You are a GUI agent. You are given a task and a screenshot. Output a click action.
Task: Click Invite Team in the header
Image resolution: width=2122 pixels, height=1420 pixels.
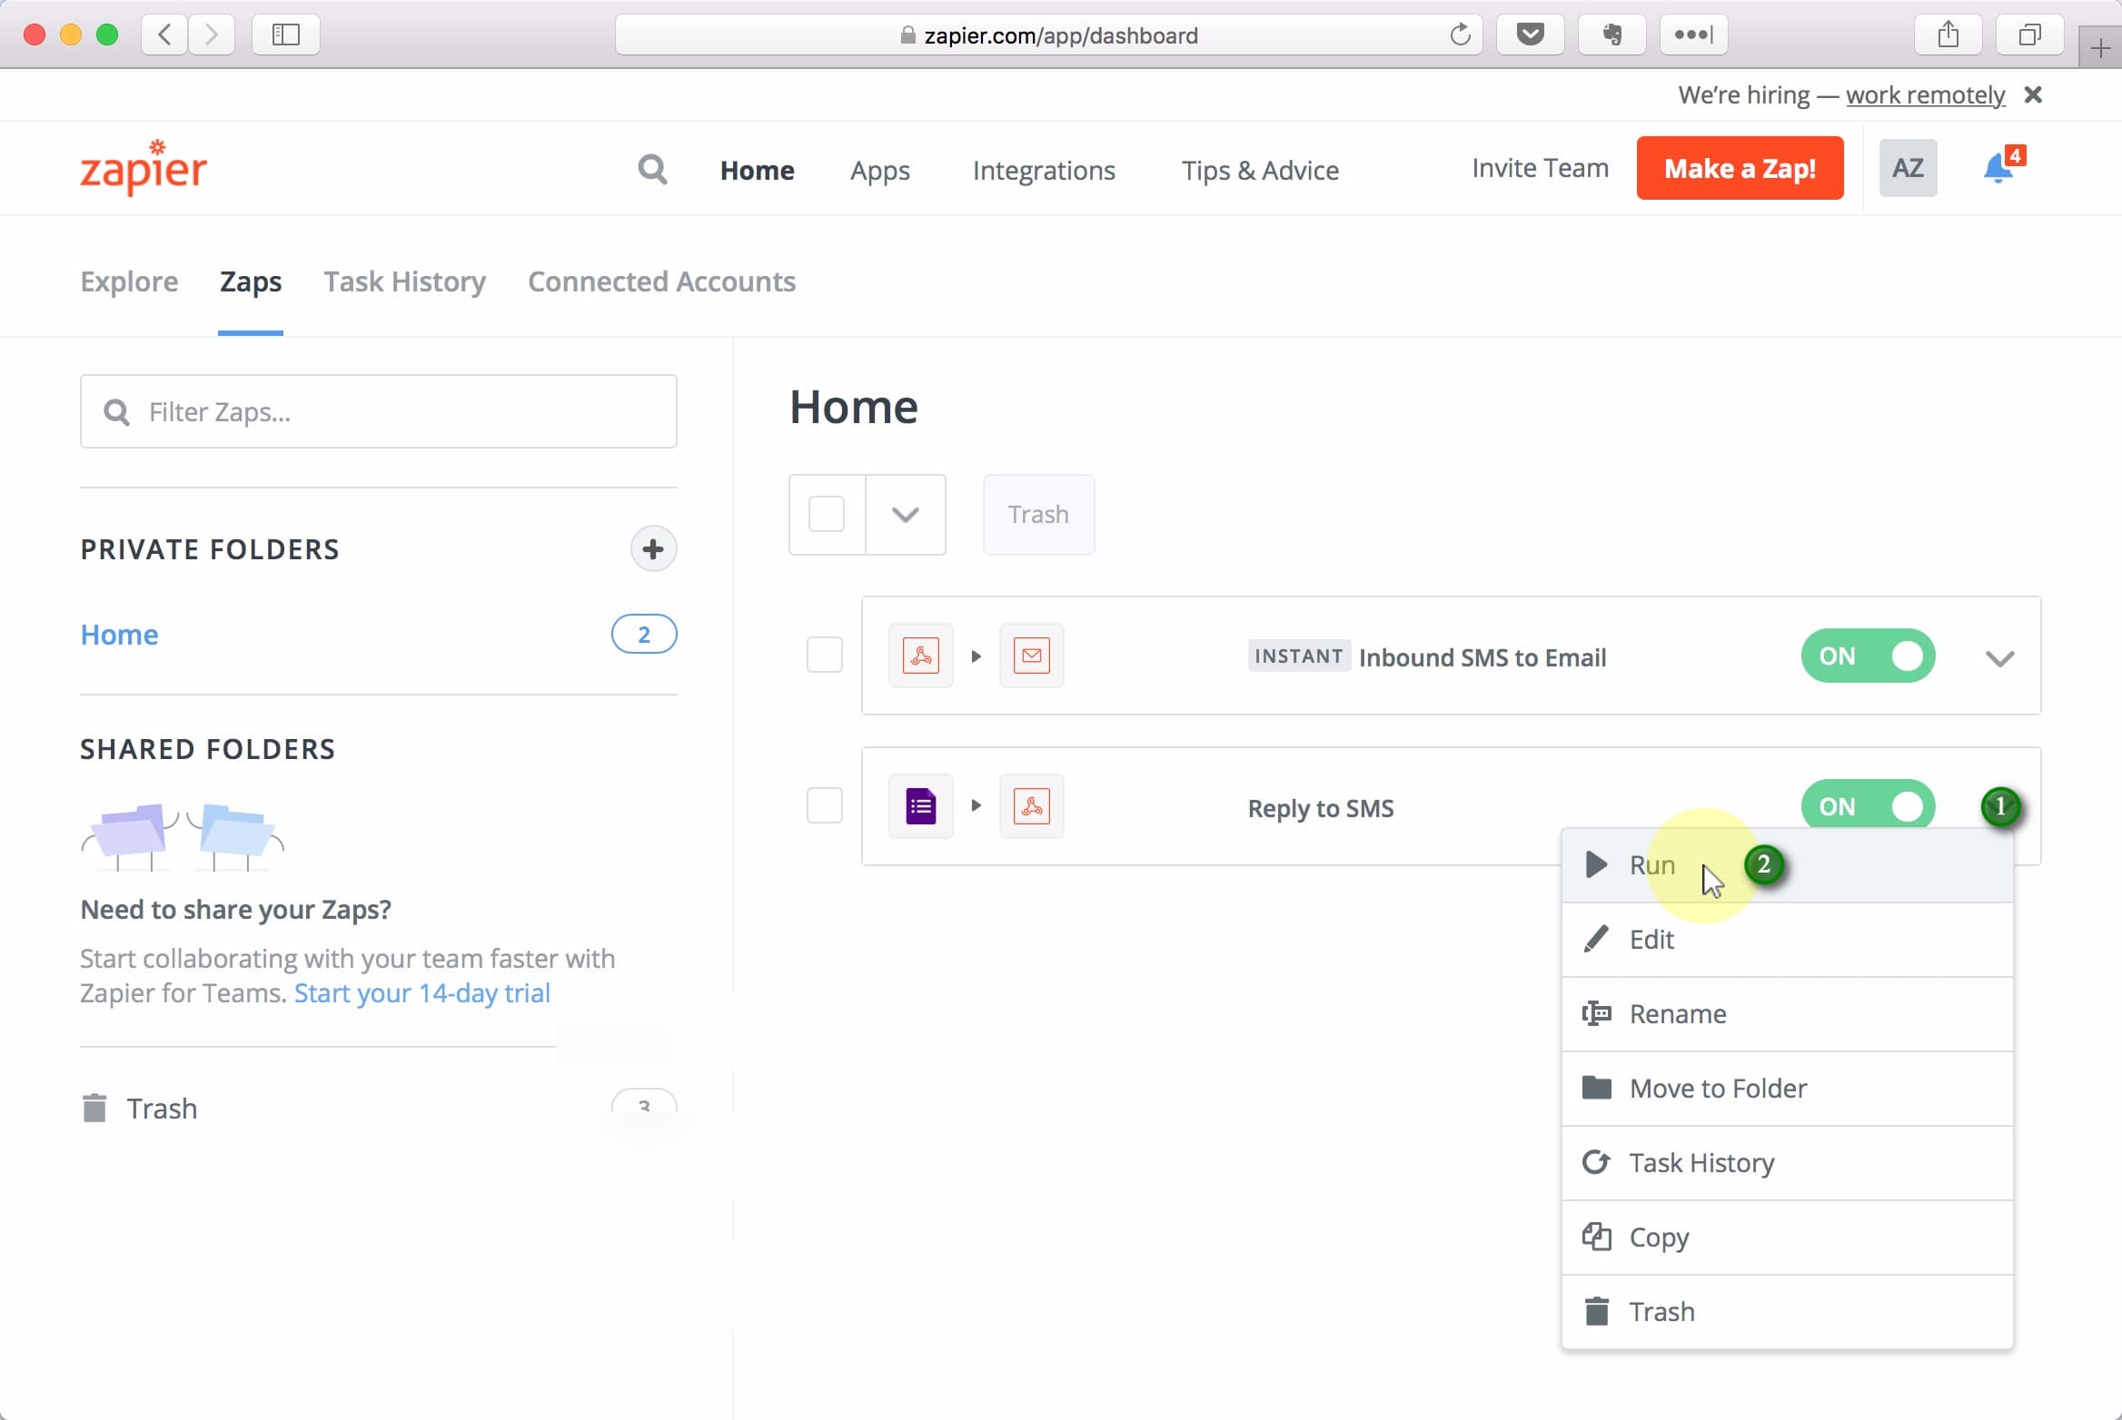click(1540, 168)
